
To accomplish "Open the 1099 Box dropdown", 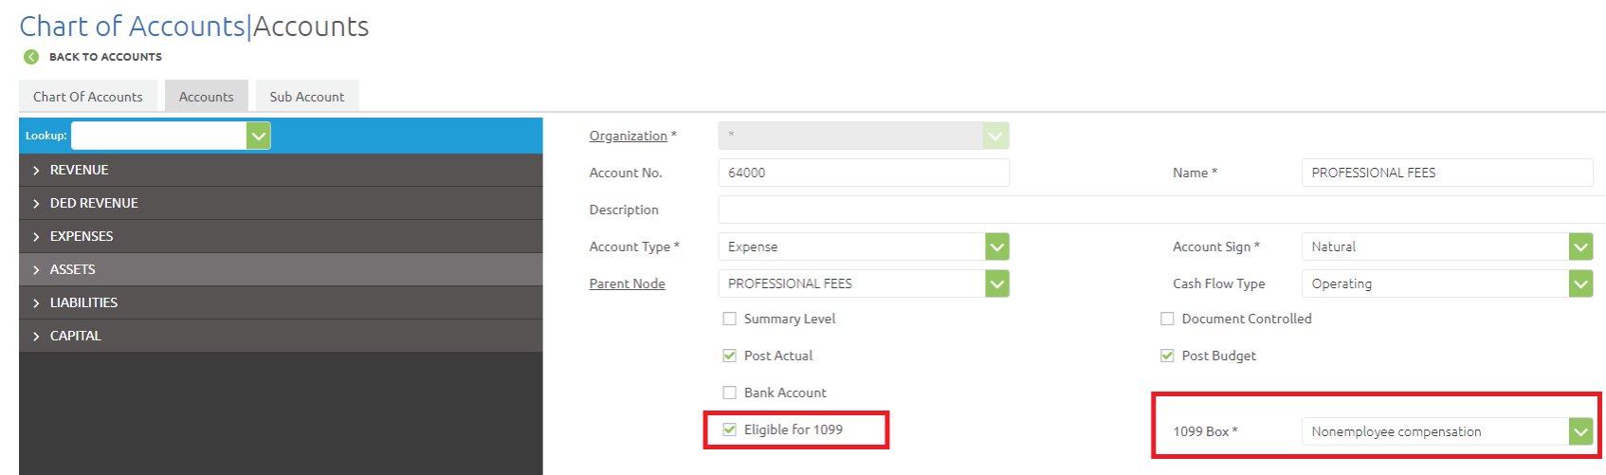I will 1580,431.
